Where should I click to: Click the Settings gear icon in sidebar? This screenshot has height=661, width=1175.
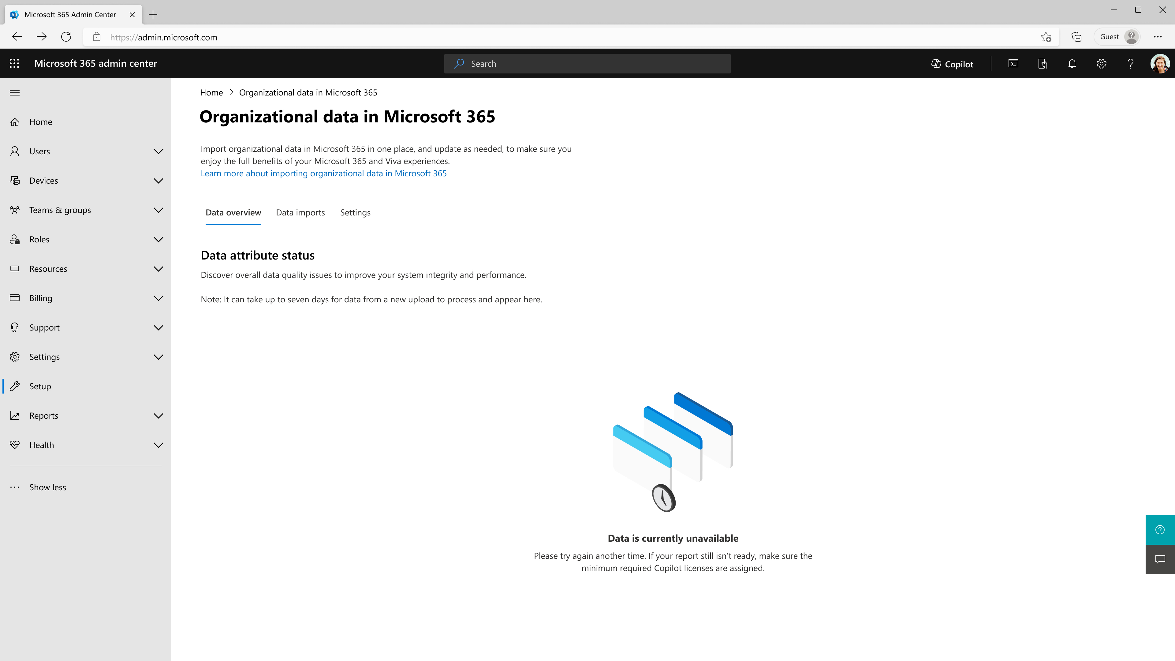pos(15,357)
